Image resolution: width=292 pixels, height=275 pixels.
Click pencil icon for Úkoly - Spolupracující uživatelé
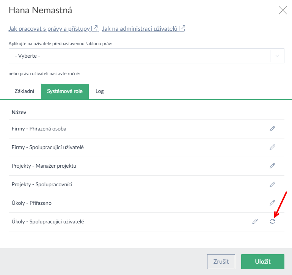pyautogui.click(x=255, y=222)
